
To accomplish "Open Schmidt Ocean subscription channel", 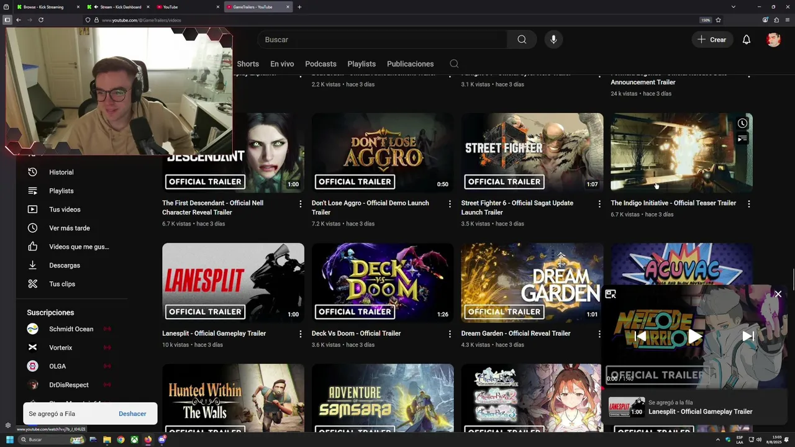I will coord(71,329).
